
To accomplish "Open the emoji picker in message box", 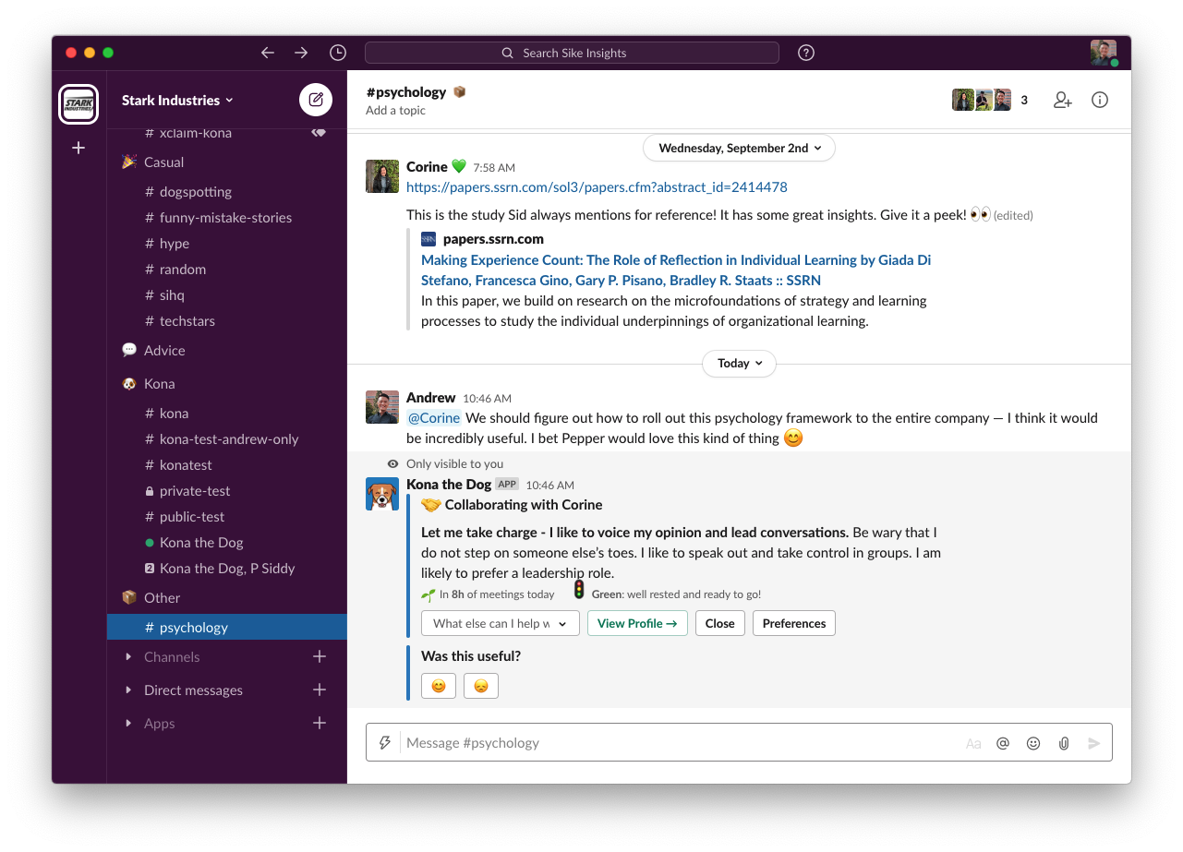I will [x=1033, y=743].
